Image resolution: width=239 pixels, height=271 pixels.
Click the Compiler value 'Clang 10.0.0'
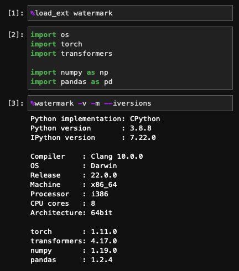coord(117,157)
